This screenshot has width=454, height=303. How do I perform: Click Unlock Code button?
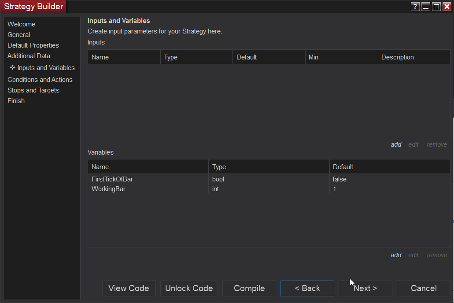coord(189,288)
